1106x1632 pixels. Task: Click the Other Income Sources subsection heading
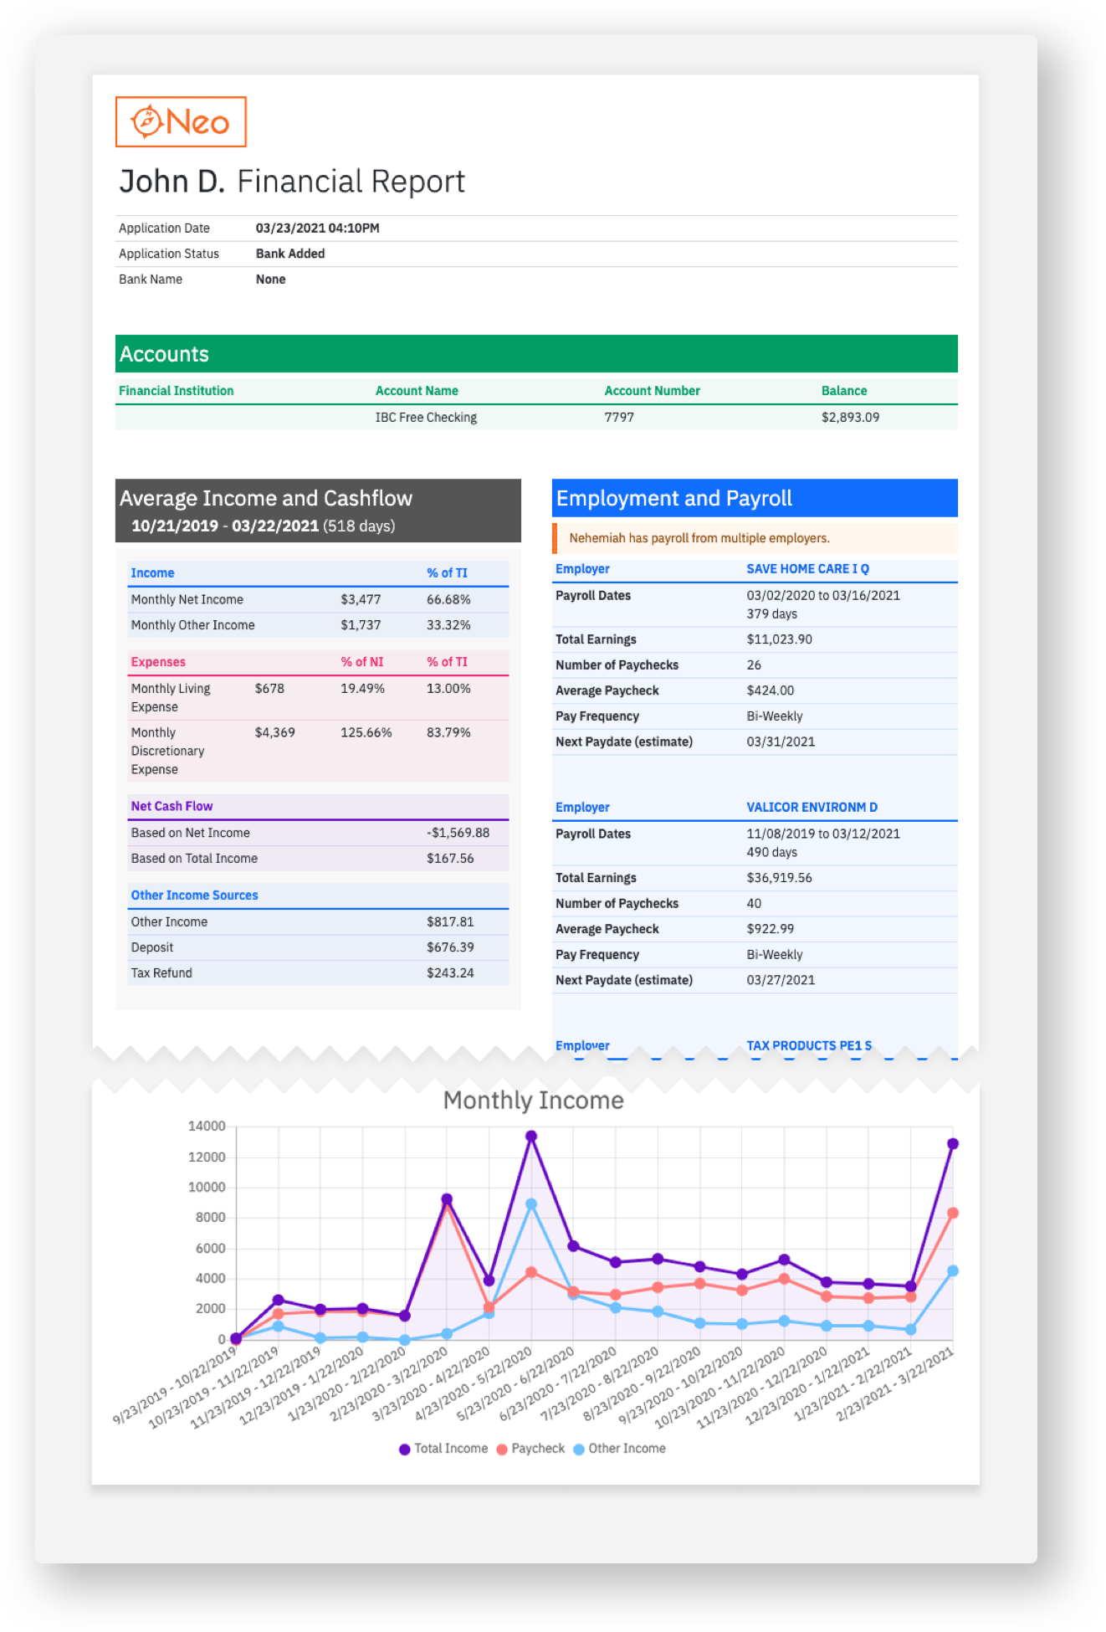pyautogui.click(x=194, y=896)
